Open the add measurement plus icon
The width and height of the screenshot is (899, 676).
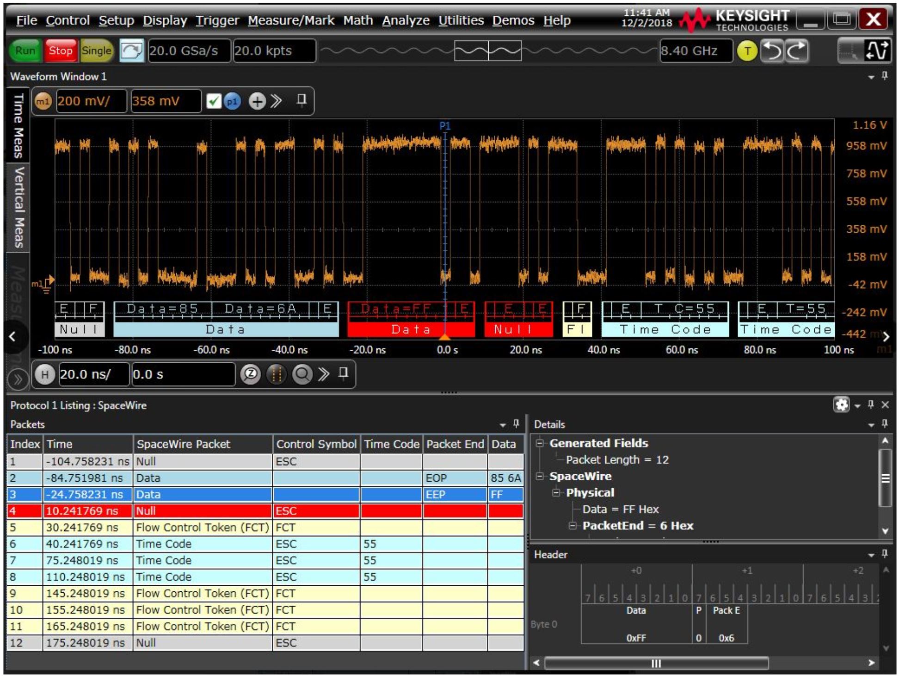coord(258,101)
